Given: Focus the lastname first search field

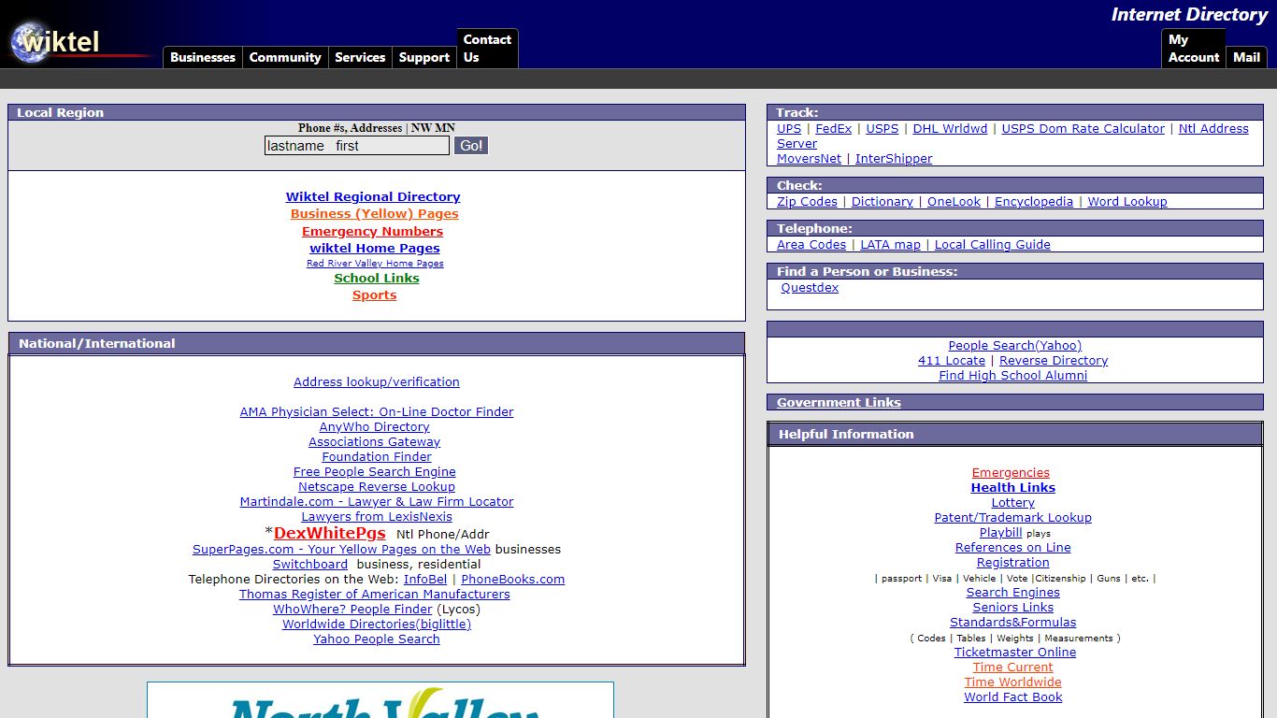Looking at the screenshot, I should (x=357, y=146).
